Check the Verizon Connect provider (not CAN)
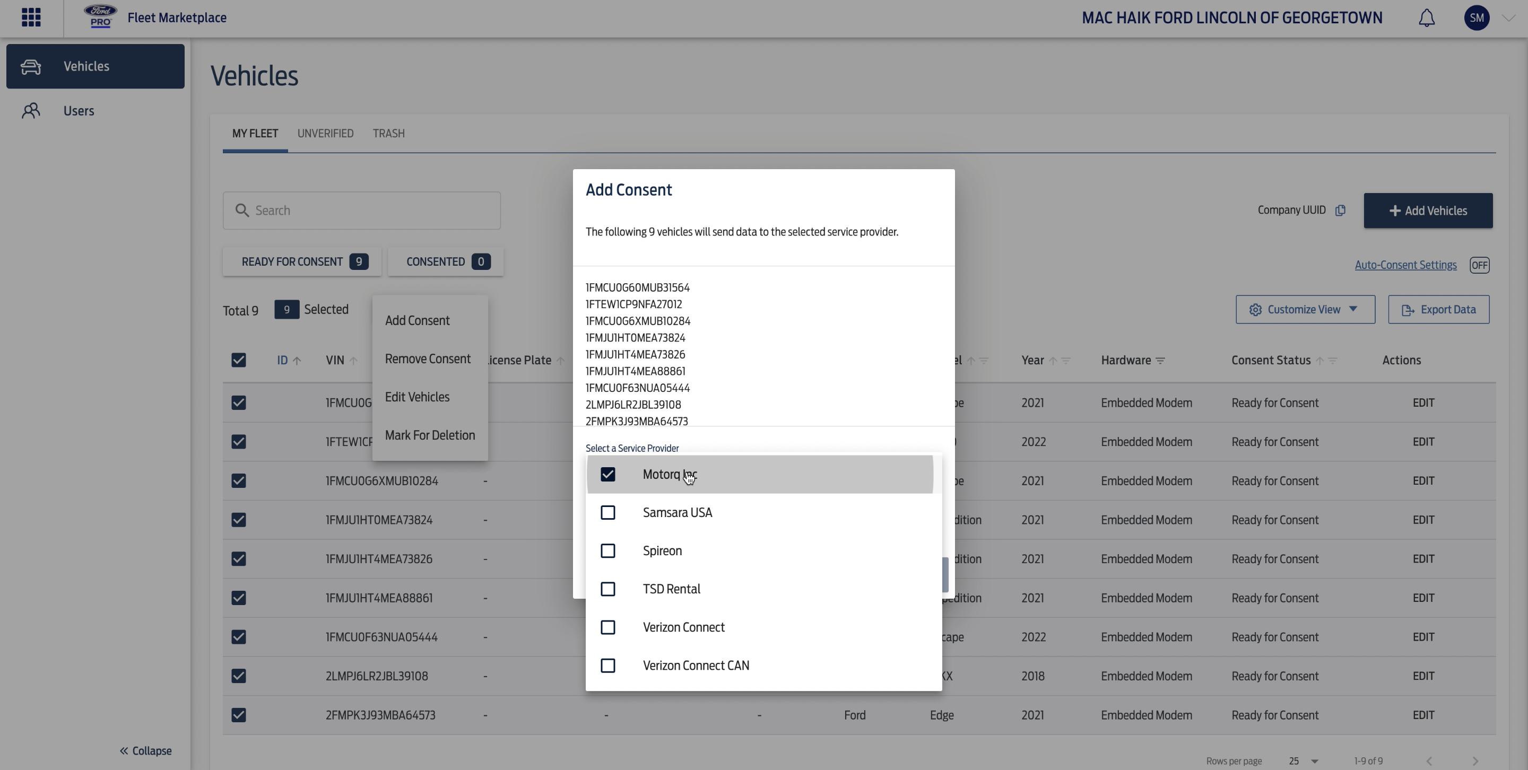This screenshot has height=770, width=1528. click(607, 627)
